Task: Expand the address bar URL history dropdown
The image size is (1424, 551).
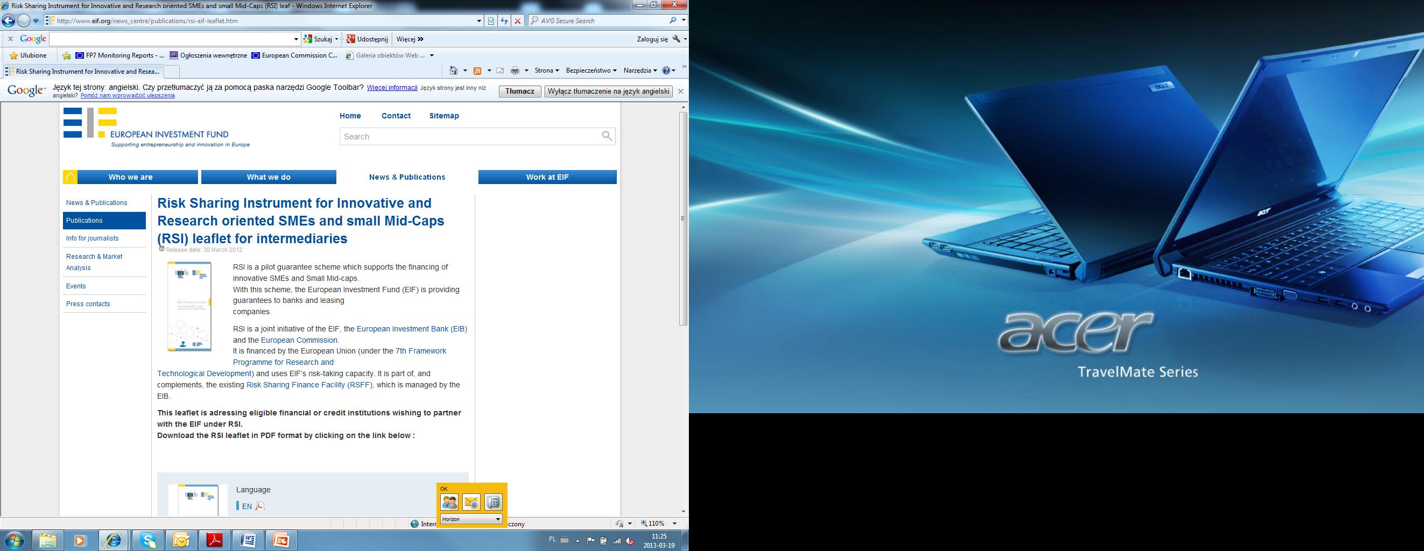Action: tap(480, 21)
